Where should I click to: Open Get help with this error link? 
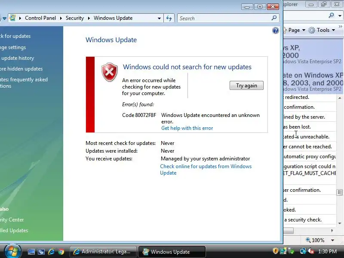point(187,128)
